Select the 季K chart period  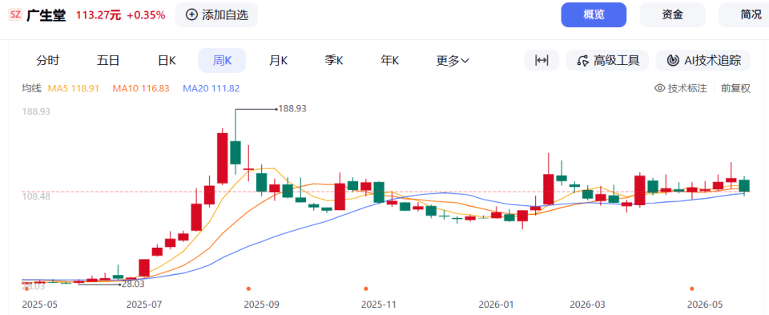click(x=334, y=60)
